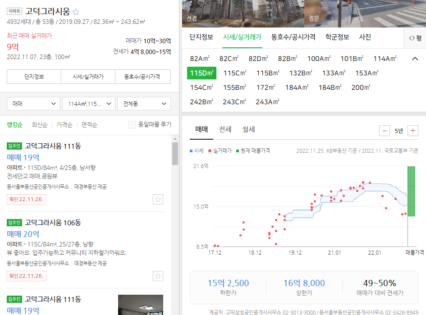Screen dimensions: 426x315
Task: Sort listings by 랭킹순
Action: click(15, 125)
